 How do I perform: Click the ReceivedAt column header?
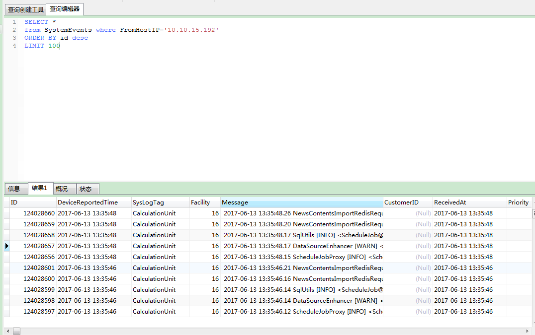click(470, 202)
